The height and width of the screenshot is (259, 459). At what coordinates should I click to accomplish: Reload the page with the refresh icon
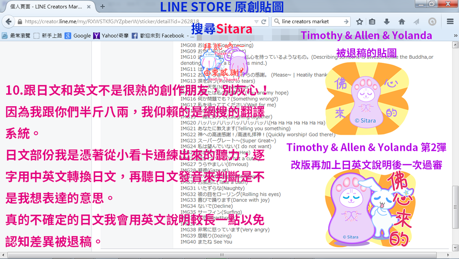pyautogui.click(x=264, y=22)
